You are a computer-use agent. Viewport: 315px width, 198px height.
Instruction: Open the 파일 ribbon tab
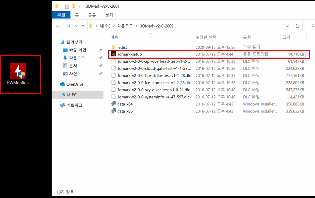click(x=61, y=15)
